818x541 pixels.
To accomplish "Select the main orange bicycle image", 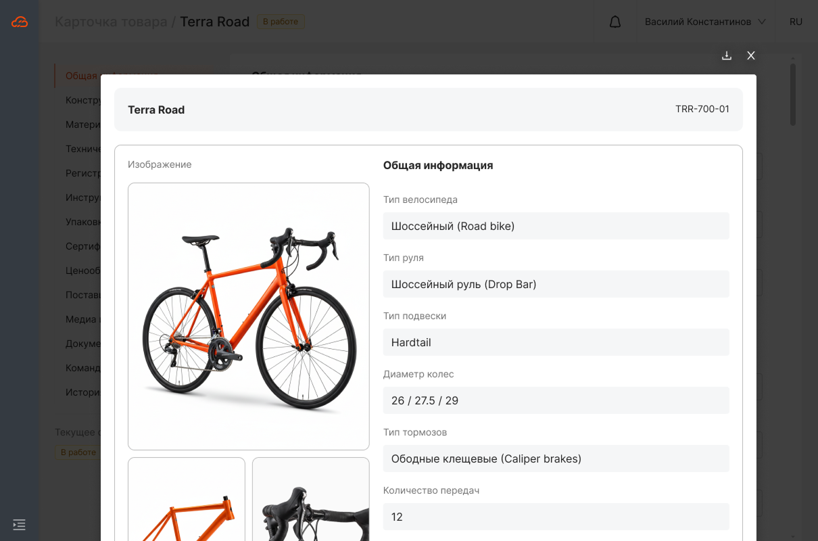I will [x=249, y=316].
